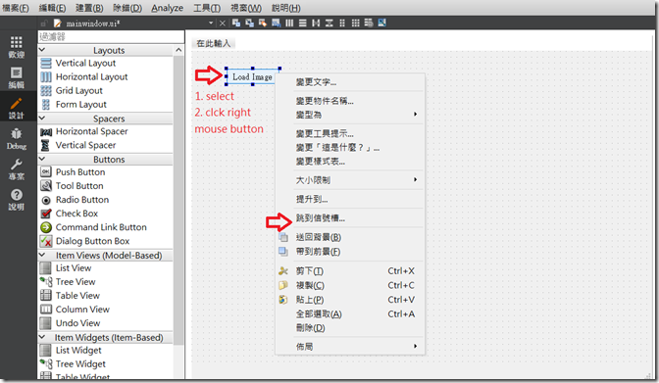Image resolution: width=659 pixels, height=383 pixels.
Task: Open the 說明(H) menu in menu bar
Action: coord(285,8)
